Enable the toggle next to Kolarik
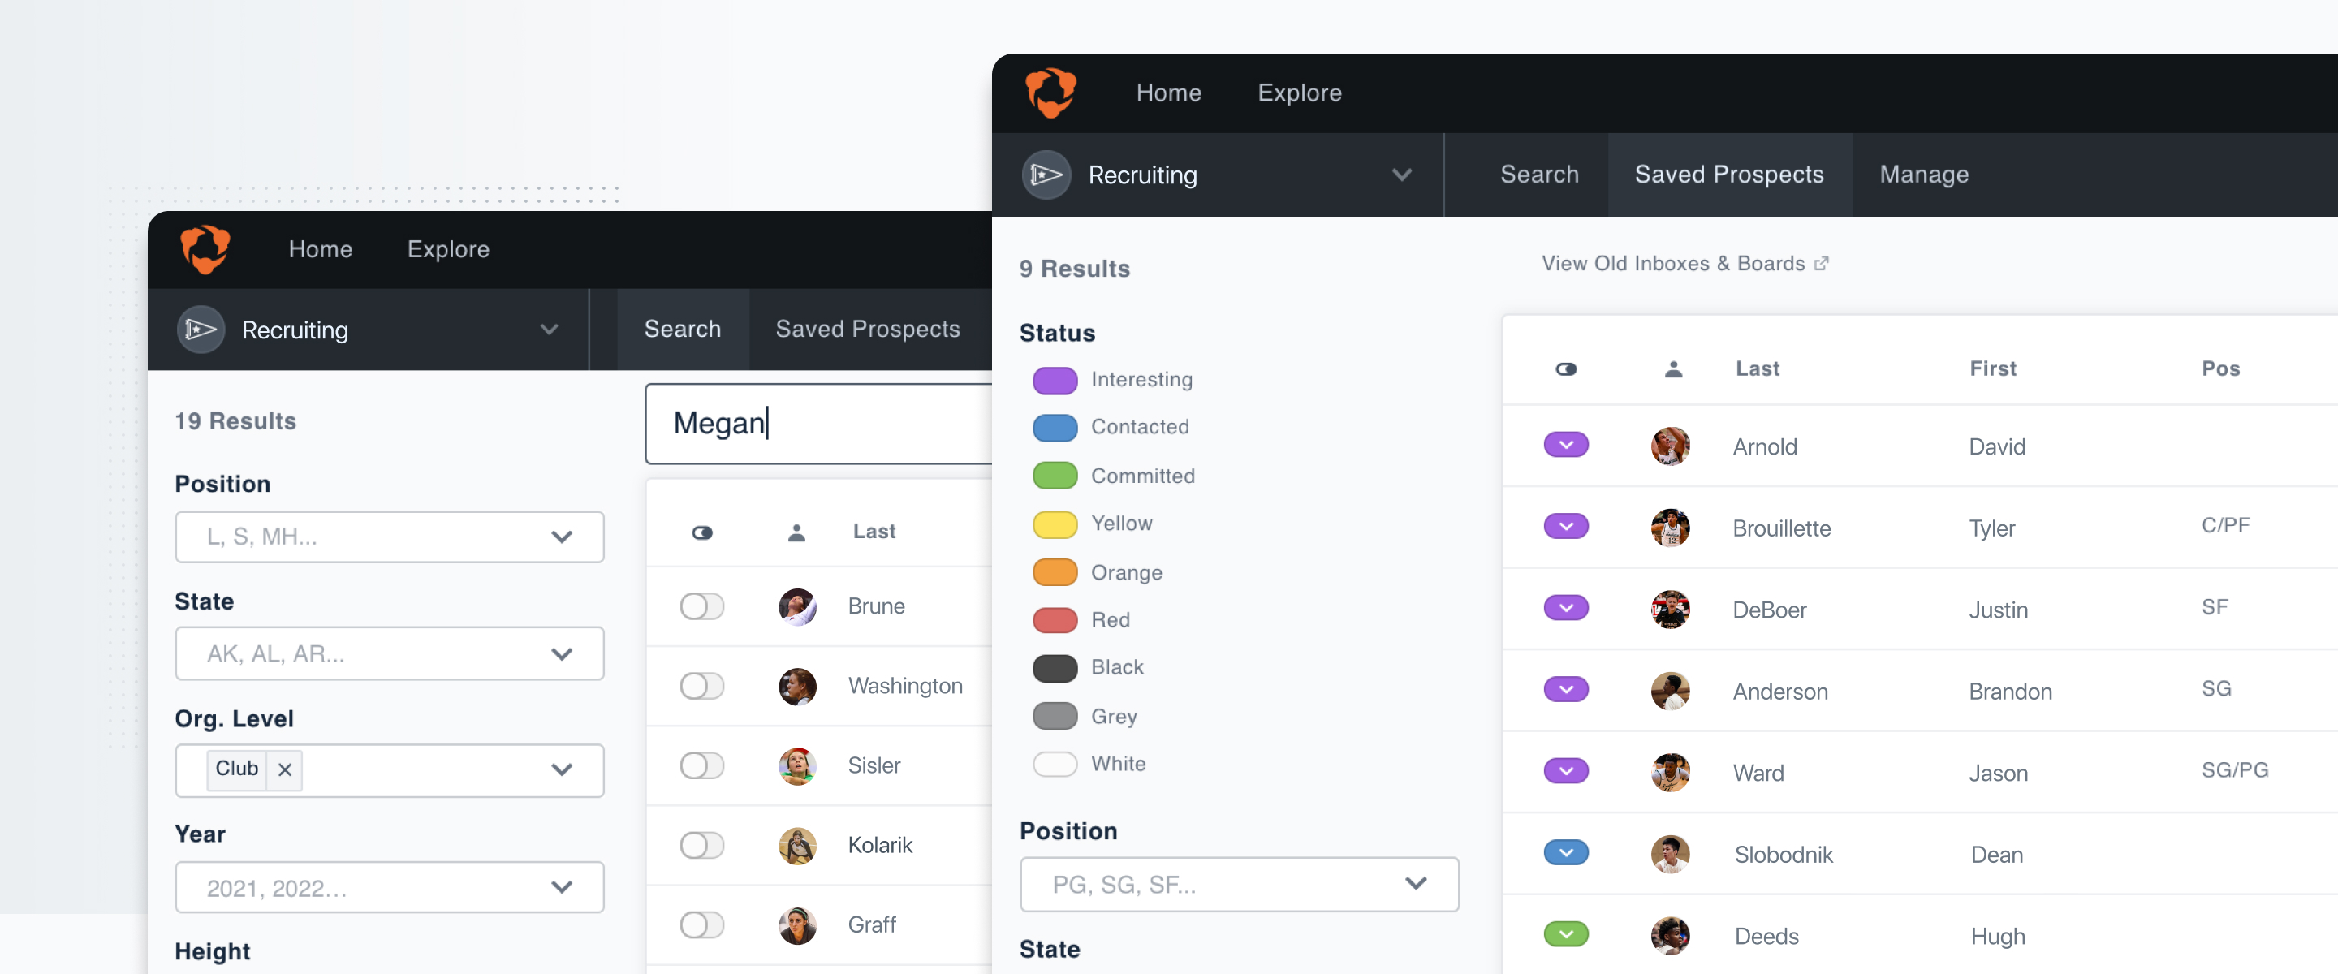 (701, 845)
